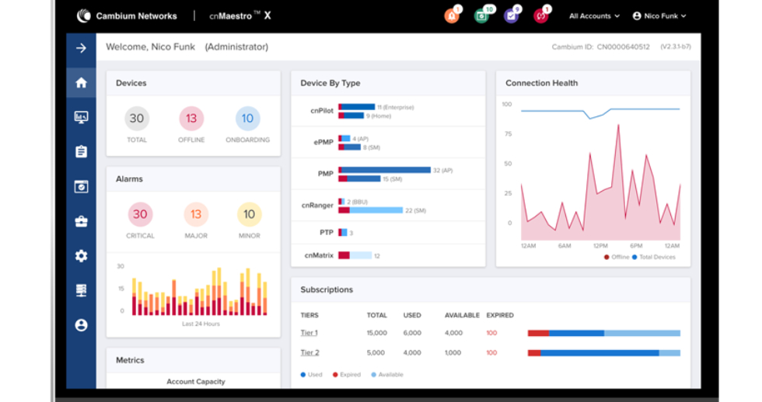
Task: Click the version label V2.3.1-b7
Action: 676,47
